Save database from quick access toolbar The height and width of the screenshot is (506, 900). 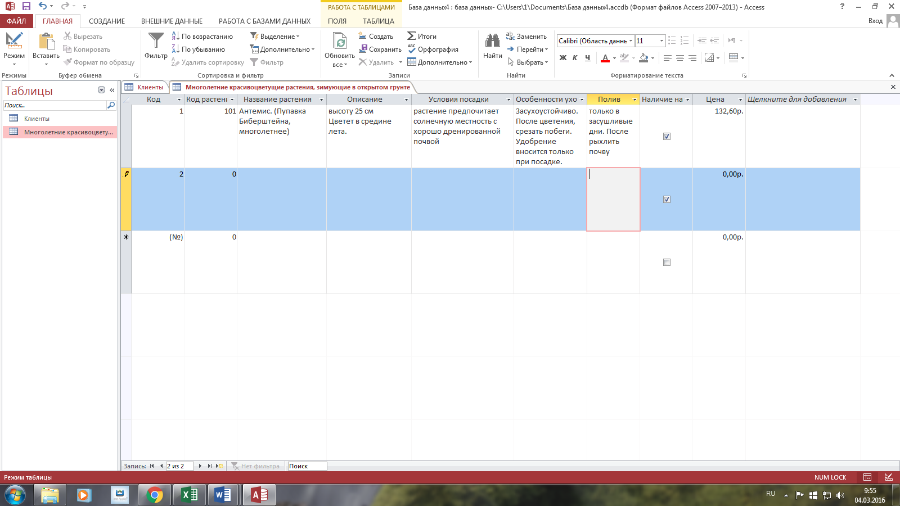tap(26, 6)
